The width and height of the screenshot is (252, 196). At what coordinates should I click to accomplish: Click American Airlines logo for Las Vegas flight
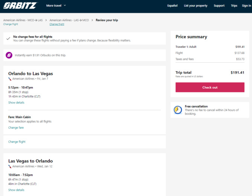tap(10, 166)
